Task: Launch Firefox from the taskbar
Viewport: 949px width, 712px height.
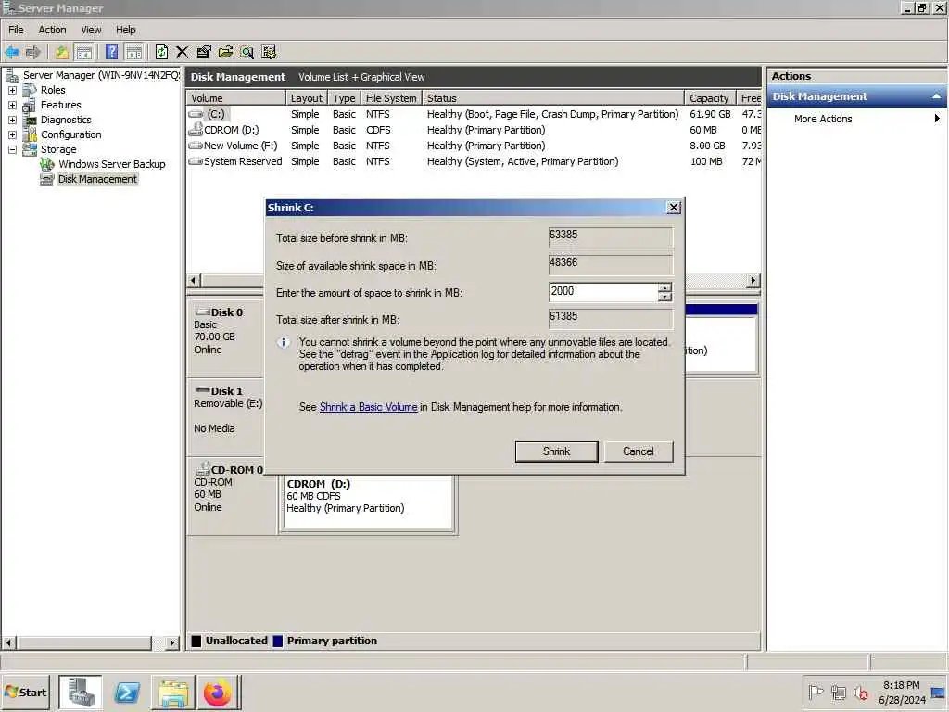Action: [218, 692]
